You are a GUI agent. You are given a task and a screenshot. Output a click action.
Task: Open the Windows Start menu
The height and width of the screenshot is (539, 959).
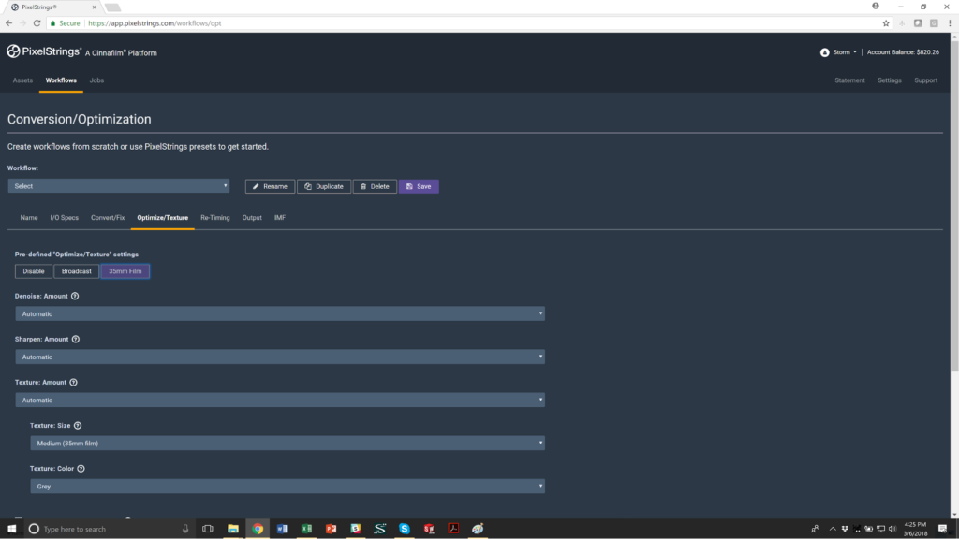pyautogui.click(x=11, y=529)
